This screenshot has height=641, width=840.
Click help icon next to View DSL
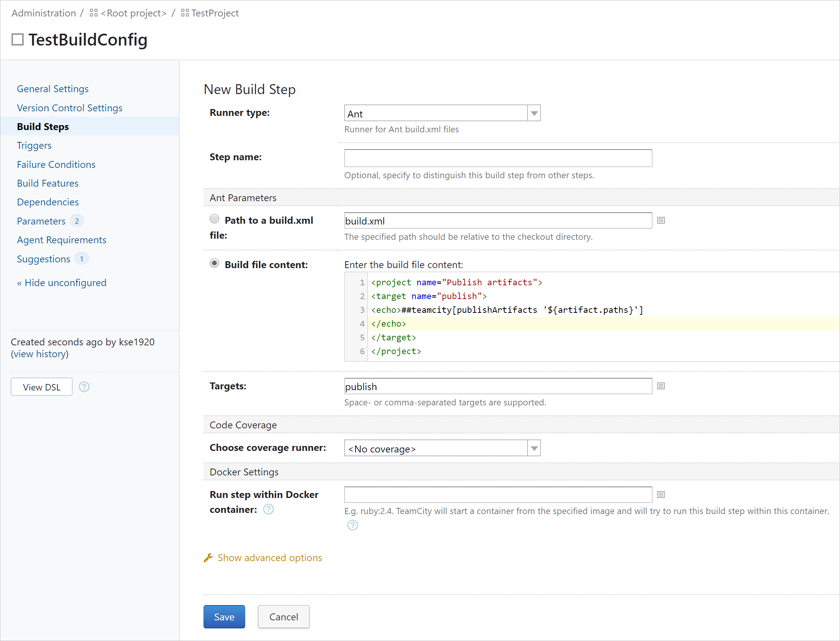tap(84, 387)
